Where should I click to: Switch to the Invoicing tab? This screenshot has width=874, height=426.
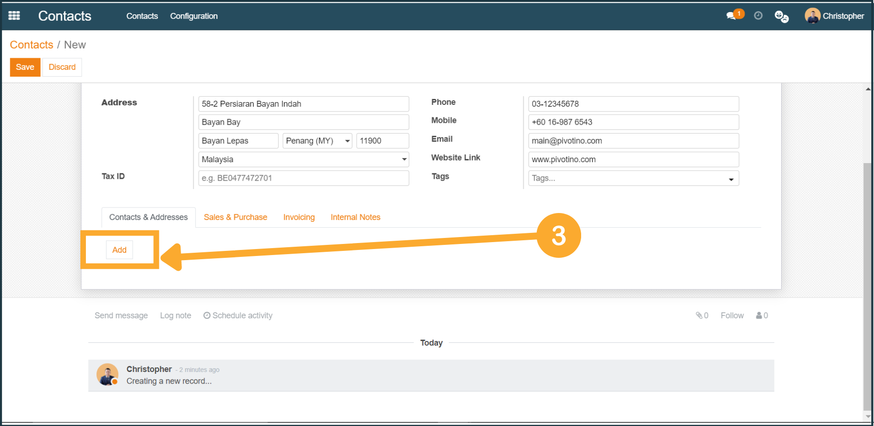point(299,217)
